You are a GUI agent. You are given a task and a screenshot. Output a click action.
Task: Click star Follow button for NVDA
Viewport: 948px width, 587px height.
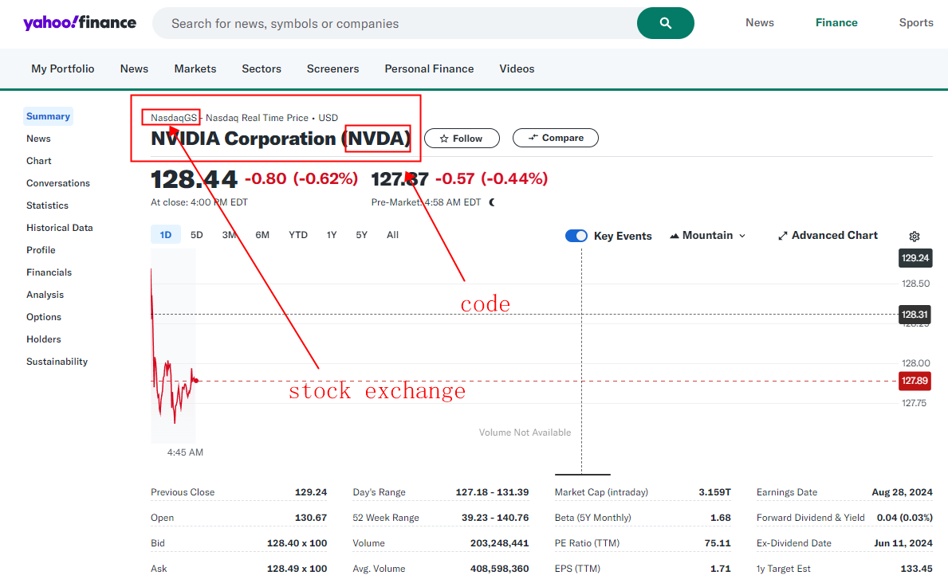(x=461, y=139)
